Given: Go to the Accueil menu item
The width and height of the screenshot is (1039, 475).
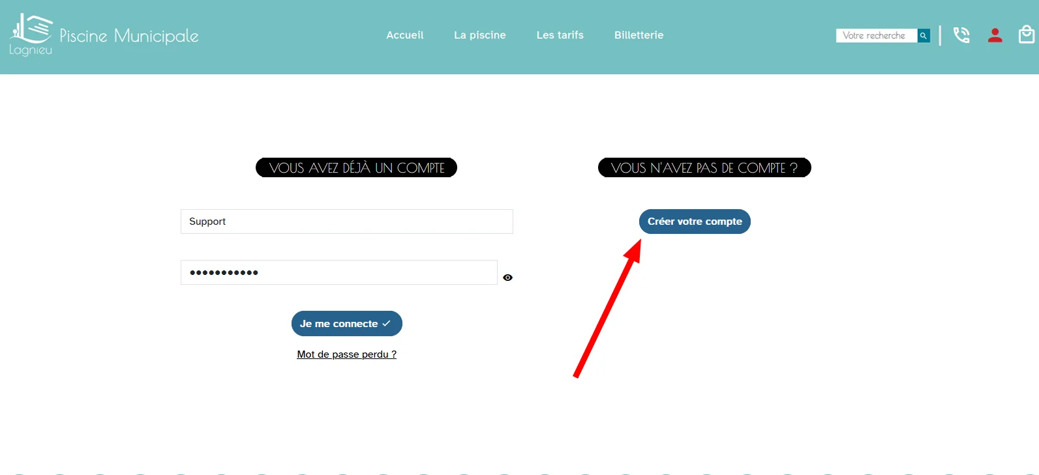Looking at the screenshot, I should click(x=405, y=35).
